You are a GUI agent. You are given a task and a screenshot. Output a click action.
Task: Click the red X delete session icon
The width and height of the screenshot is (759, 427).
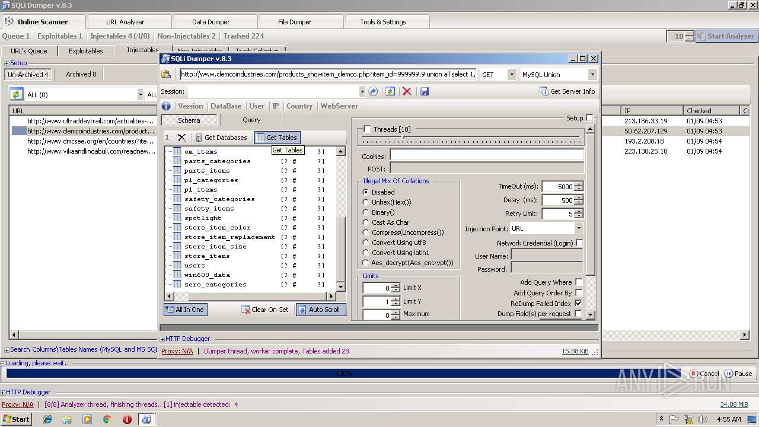[407, 91]
